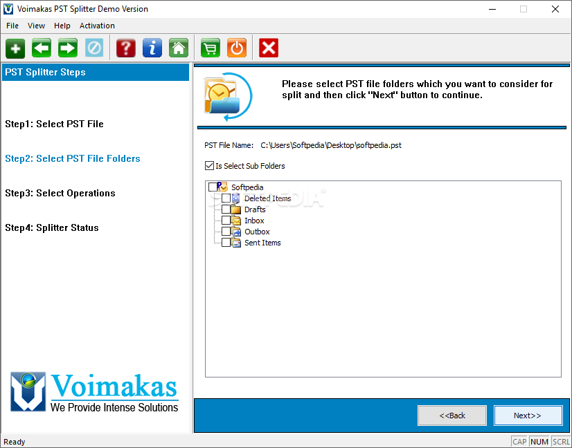
Task: Check the Softpedia root folder checkbox
Action: coord(213,187)
